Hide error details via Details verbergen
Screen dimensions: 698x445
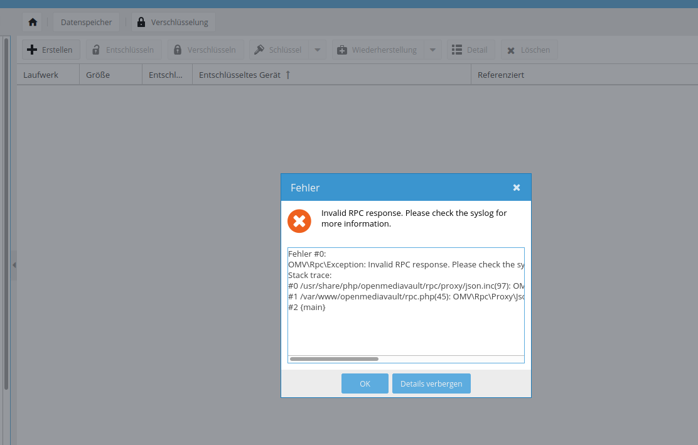(x=431, y=383)
